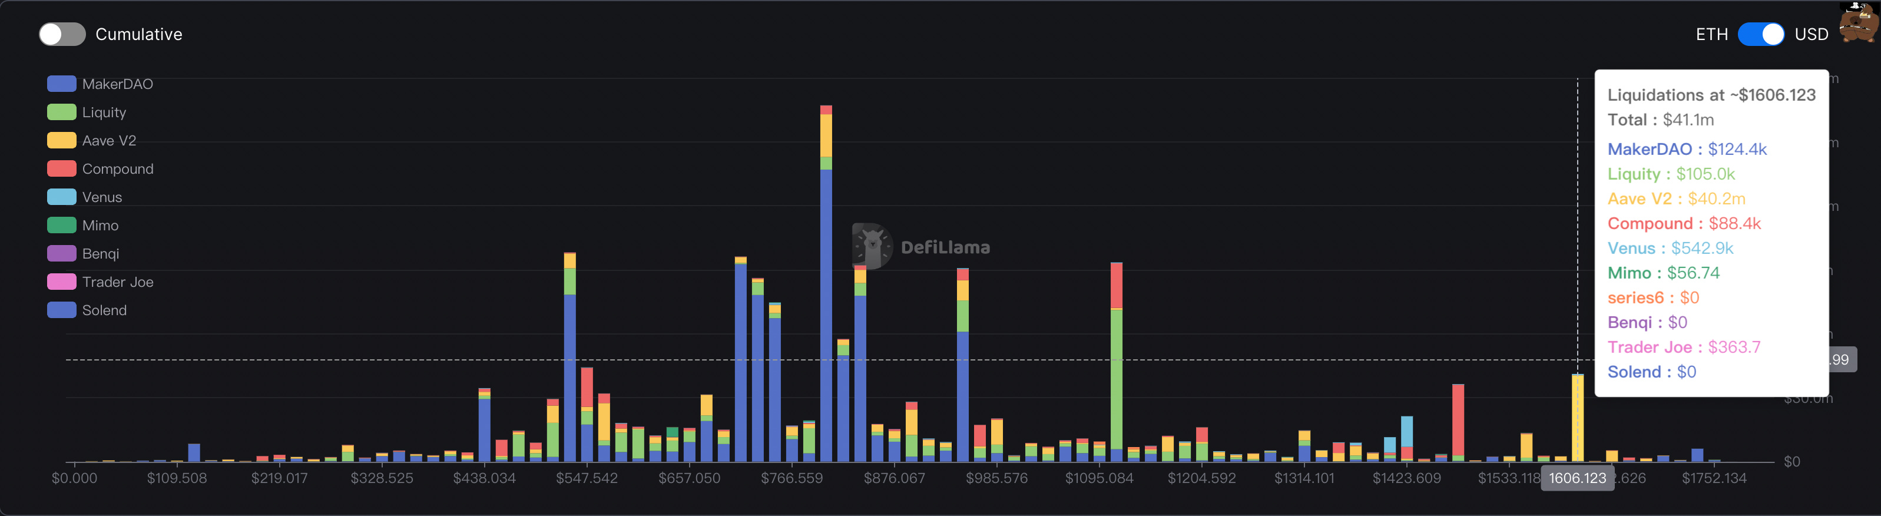Click the Solend legend label
This screenshot has height=516, width=1881.
pyautogui.click(x=104, y=310)
